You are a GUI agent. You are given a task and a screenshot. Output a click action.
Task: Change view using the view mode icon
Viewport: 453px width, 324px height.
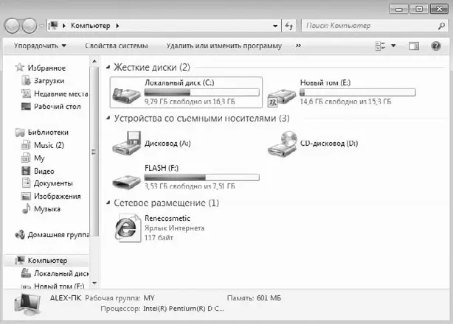coord(380,46)
